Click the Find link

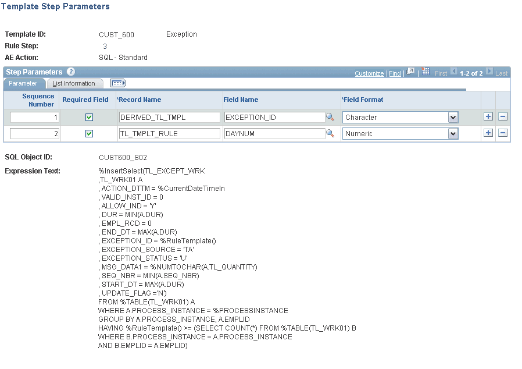point(395,73)
